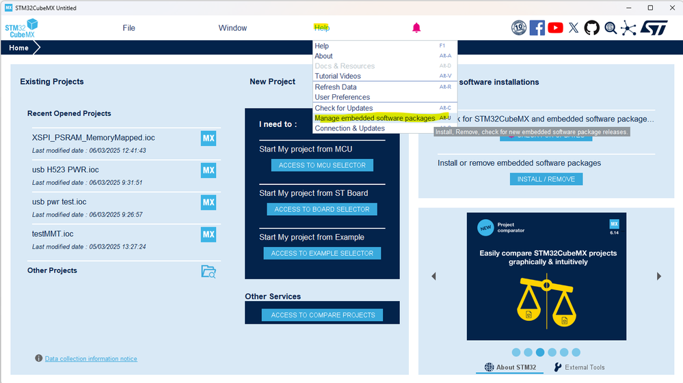Viewport: 683px width, 383px height.
Task: Choose Tutorial Videos menu entry
Action: point(385,76)
